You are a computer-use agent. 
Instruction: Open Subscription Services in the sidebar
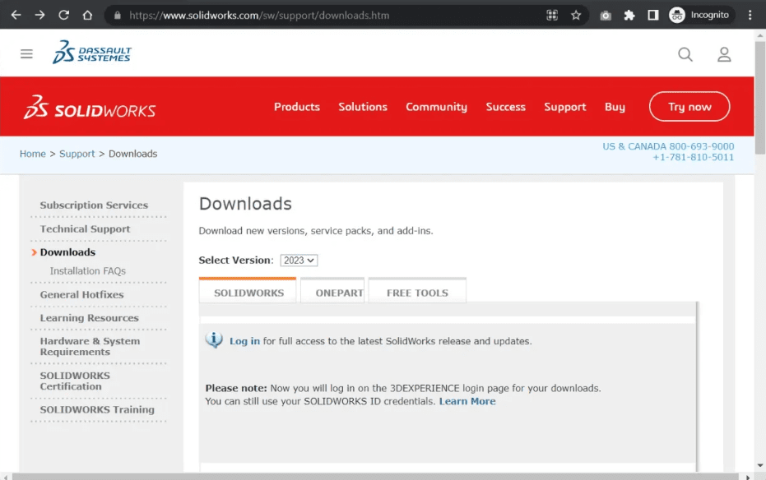click(94, 205)
